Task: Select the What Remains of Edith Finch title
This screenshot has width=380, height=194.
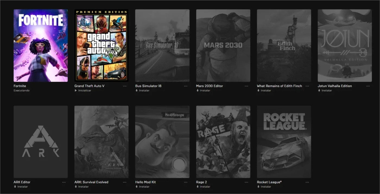Action: click(279, 86)
